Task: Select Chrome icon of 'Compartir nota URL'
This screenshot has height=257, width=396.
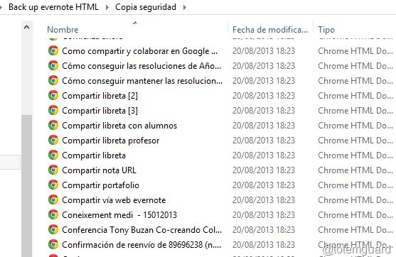Action: (x=53, y=170)
